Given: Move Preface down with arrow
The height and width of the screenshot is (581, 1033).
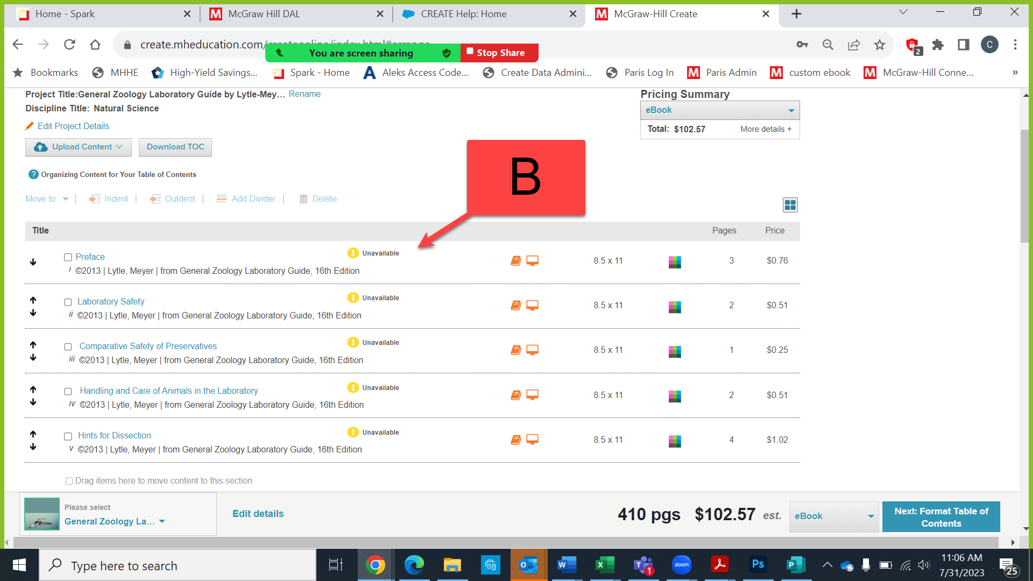Looking at the screenshot, I should click(33, 262).
